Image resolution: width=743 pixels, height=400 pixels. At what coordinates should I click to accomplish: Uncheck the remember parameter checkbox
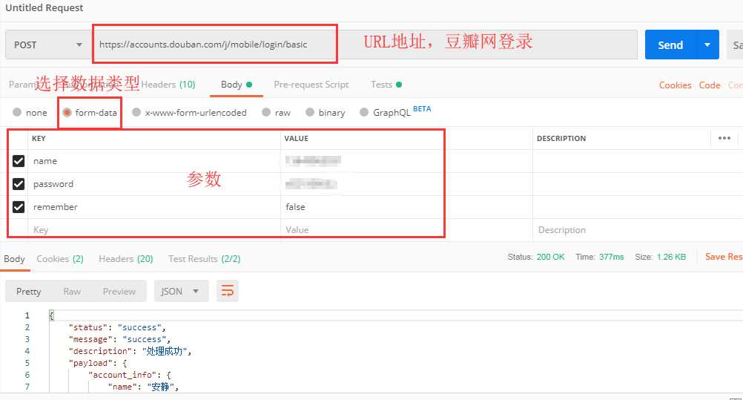19,207
